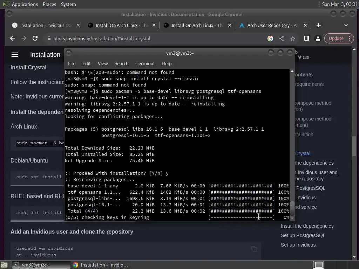
Task: Share this page via the share icon
Action: [282, 39]
